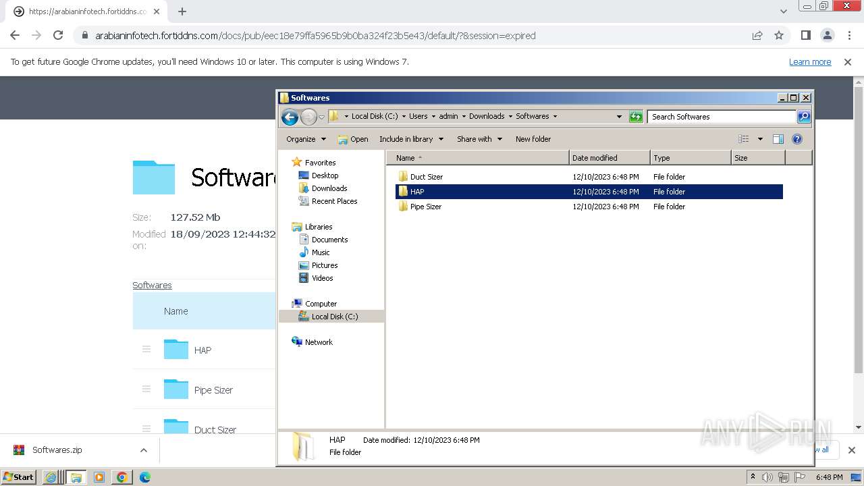Screen dimensions: 864x486
Task: Select the HAP folder row in Explorer
Action: 589,192
